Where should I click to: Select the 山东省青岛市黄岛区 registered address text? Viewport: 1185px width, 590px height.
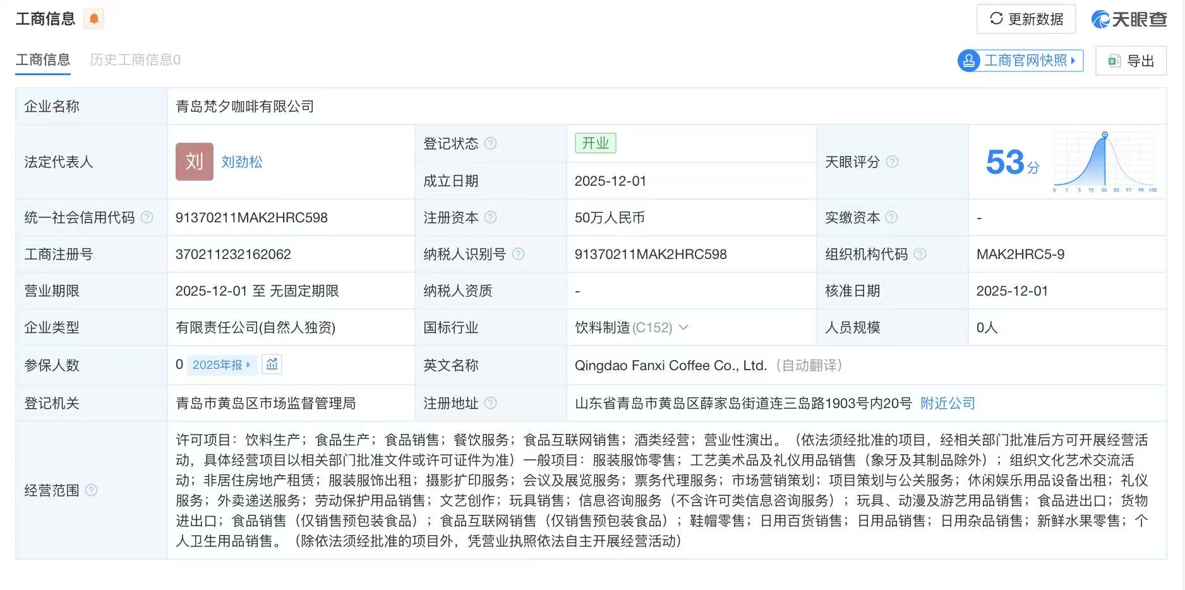click(743, 403)
